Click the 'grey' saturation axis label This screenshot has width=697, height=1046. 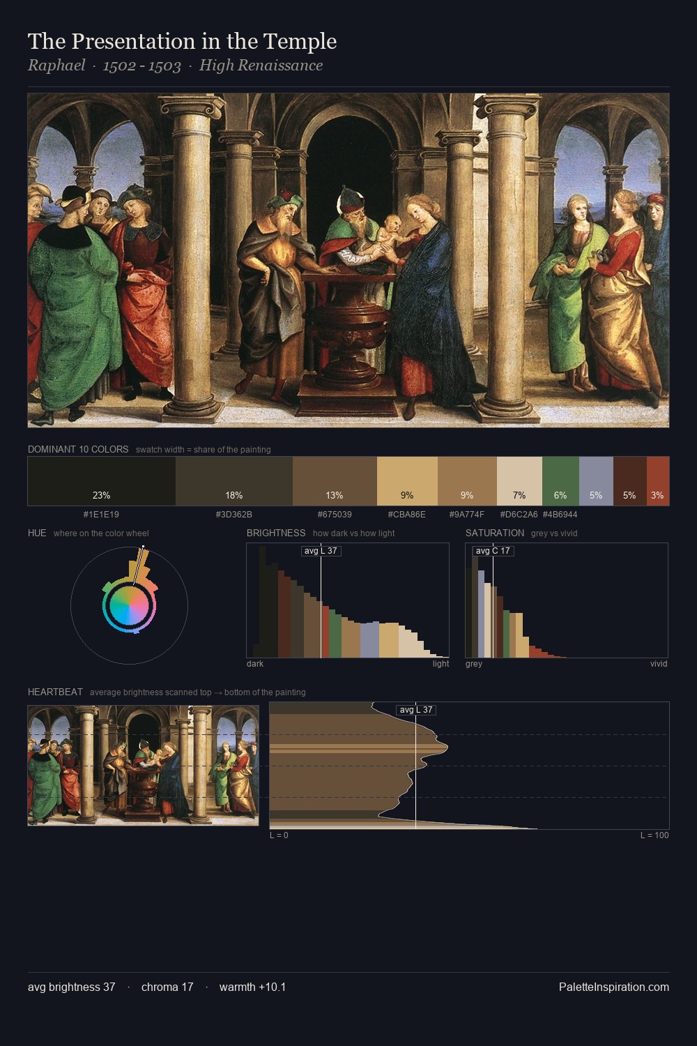point(474,664)
